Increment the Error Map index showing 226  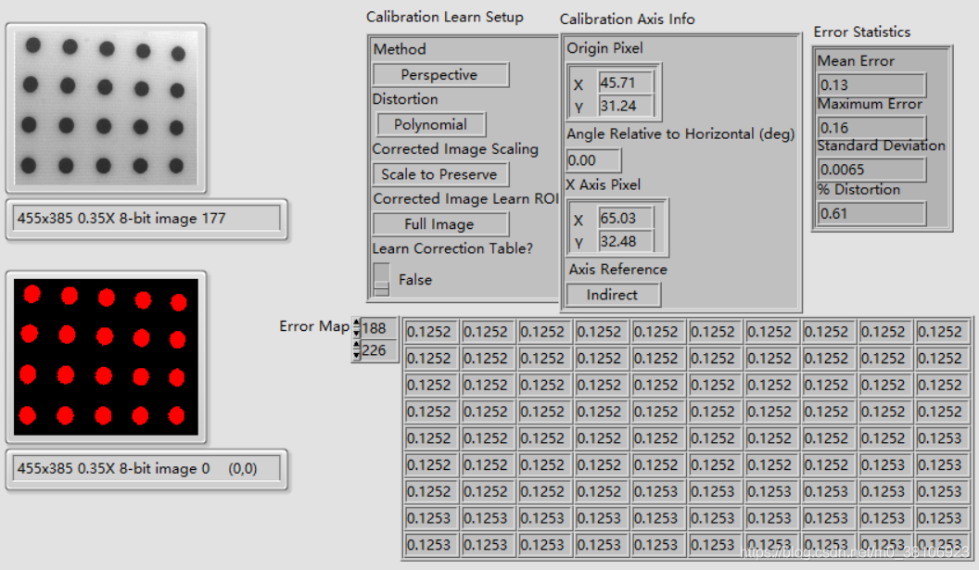tap(357, 346)
